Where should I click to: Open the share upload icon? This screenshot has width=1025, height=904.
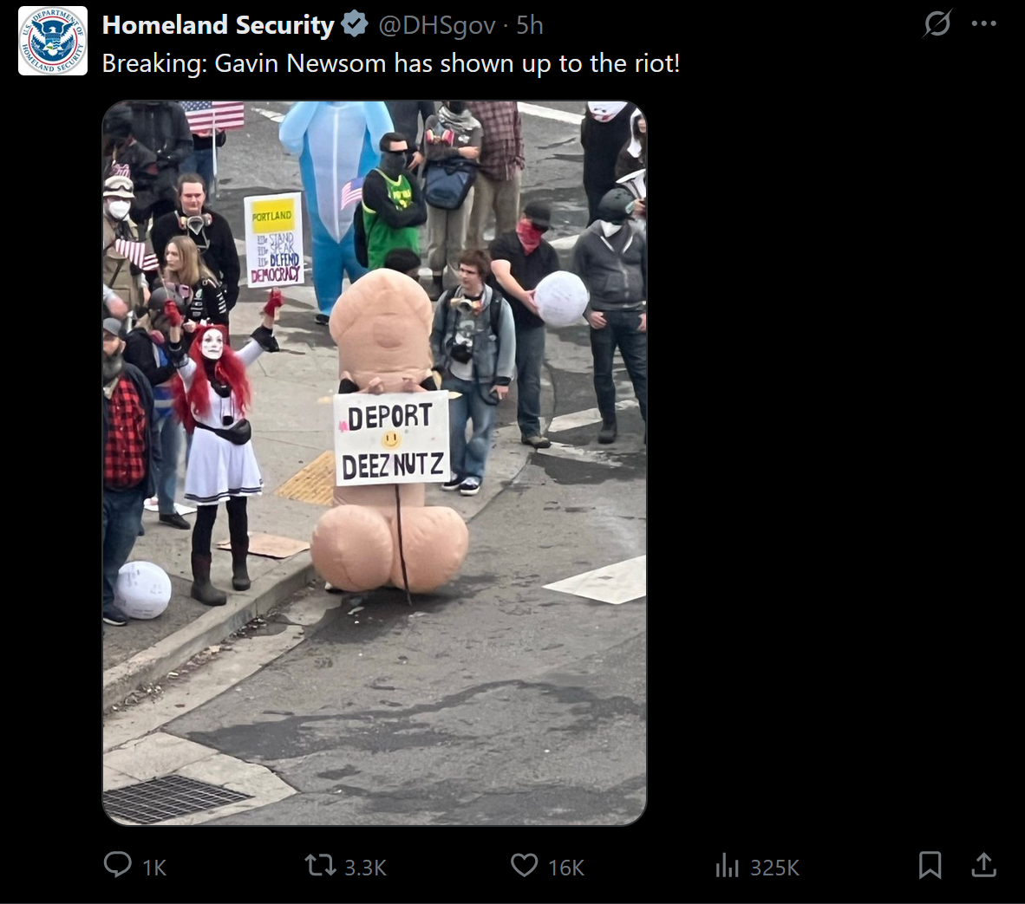(984, 865)
